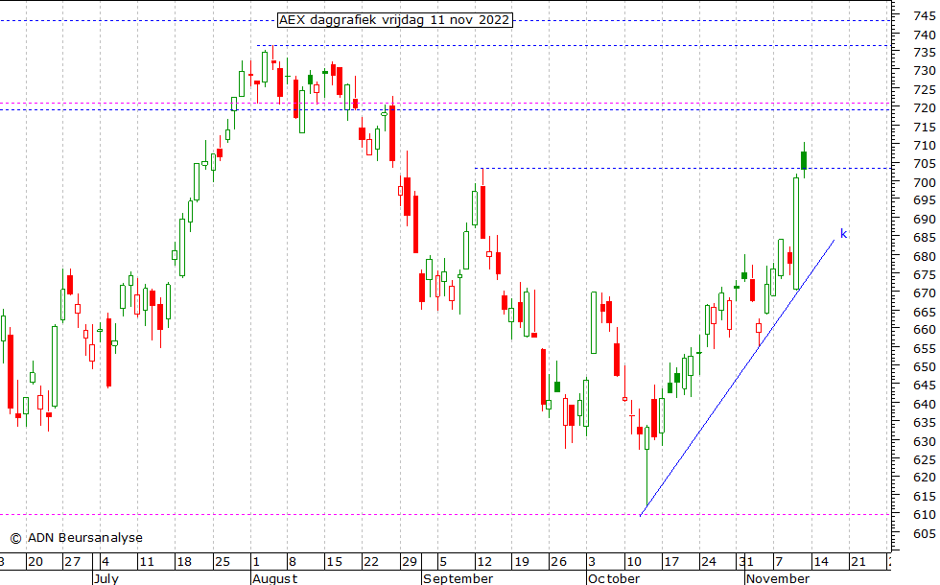Click the 'September' month label
This screenshot has height=585, width=940.
(458, 578)
